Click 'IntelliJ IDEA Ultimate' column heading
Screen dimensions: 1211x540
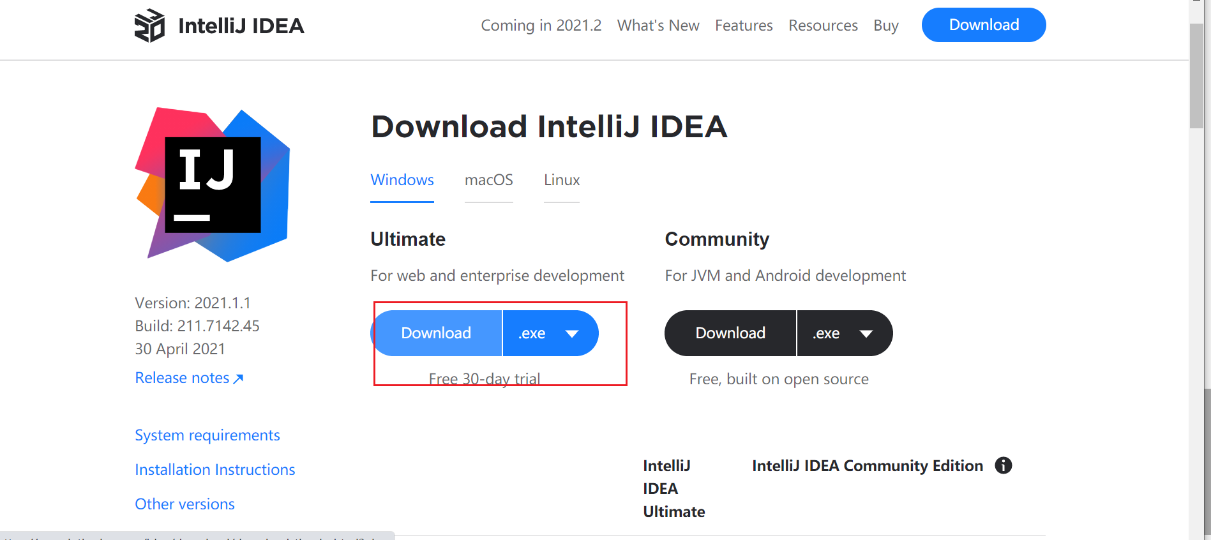(x=674, y=489)
